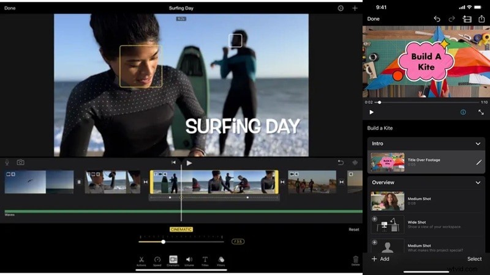490x275 pixels.
Task: Open the info icon below the kite preview
Action: 463,112
